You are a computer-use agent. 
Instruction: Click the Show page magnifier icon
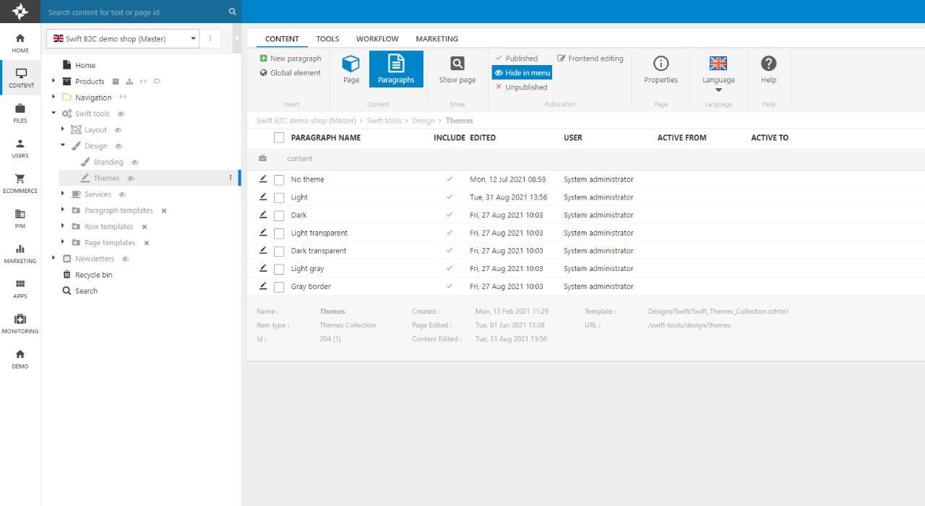457,64
